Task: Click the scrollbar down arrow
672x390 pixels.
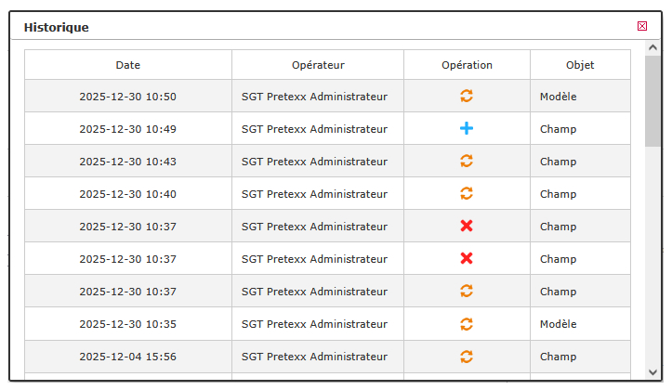Action: pyautogui.click(x=652, y=372)
